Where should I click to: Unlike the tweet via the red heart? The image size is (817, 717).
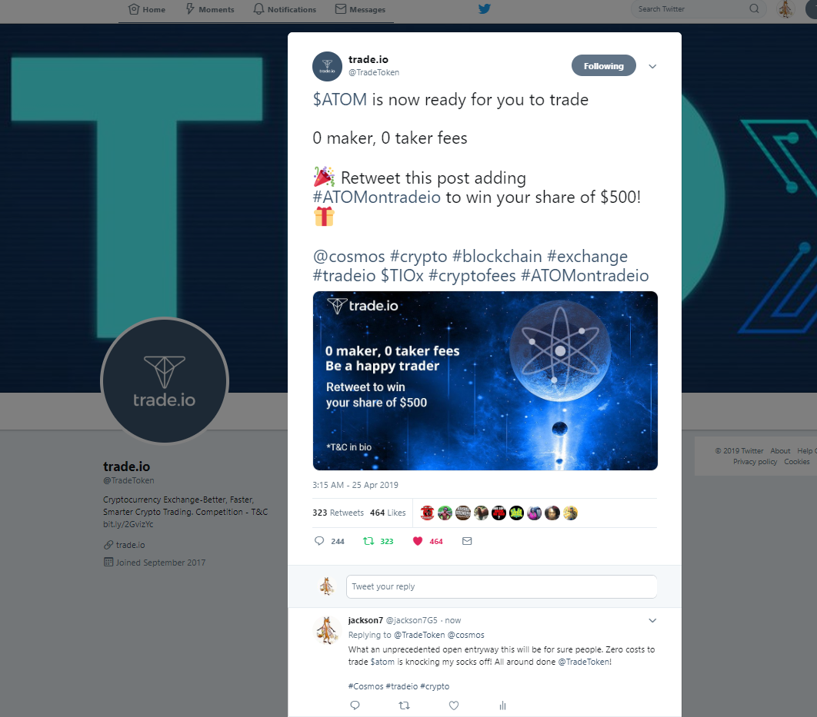click(x=418, y=541)
